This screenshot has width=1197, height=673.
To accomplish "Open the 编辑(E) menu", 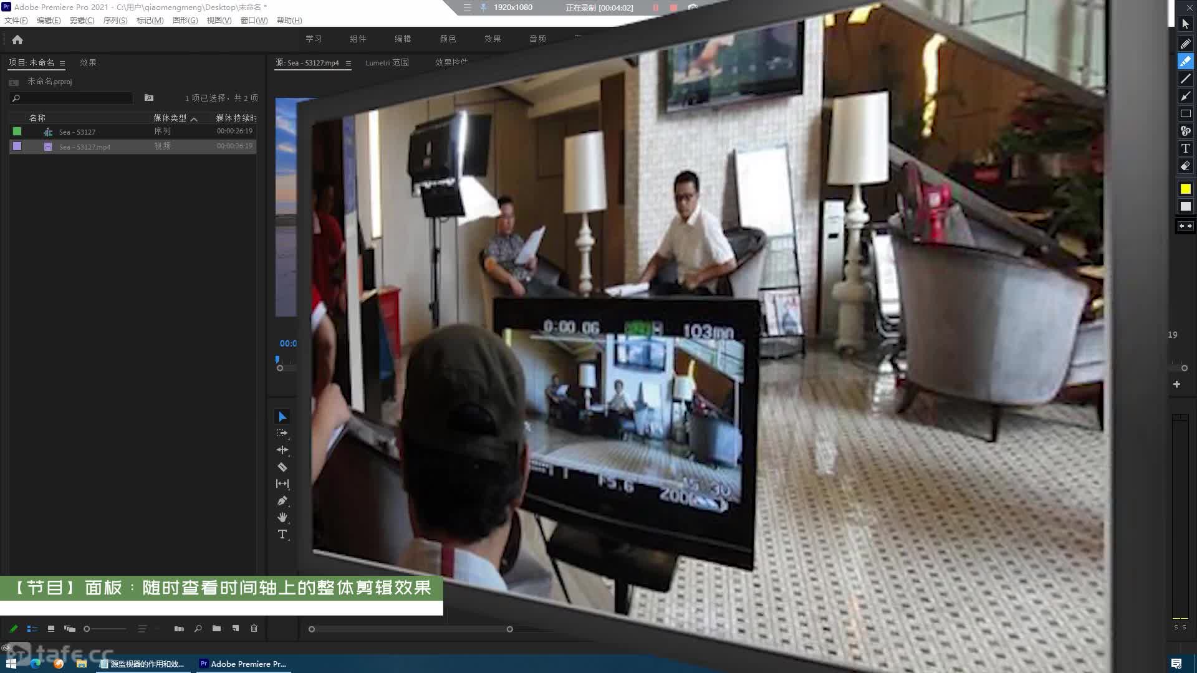I will [49, 21].
